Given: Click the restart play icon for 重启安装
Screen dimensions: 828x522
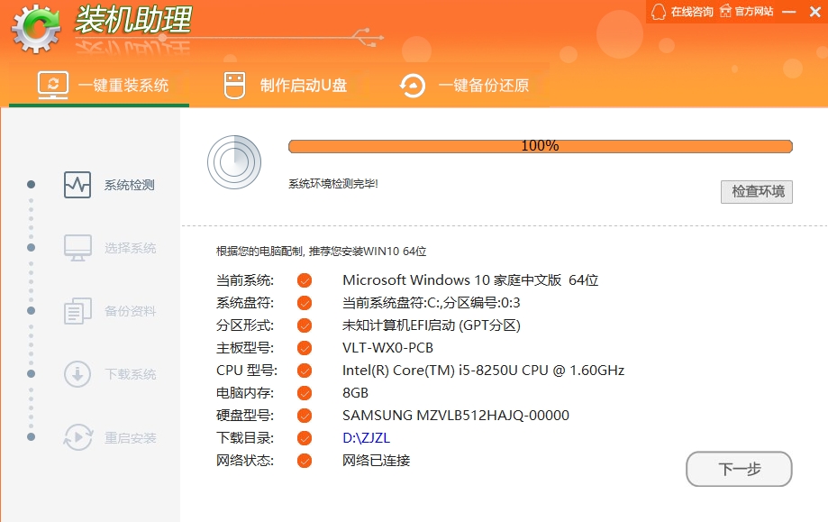Looking at the screenshot, I should tap(78, 437).
